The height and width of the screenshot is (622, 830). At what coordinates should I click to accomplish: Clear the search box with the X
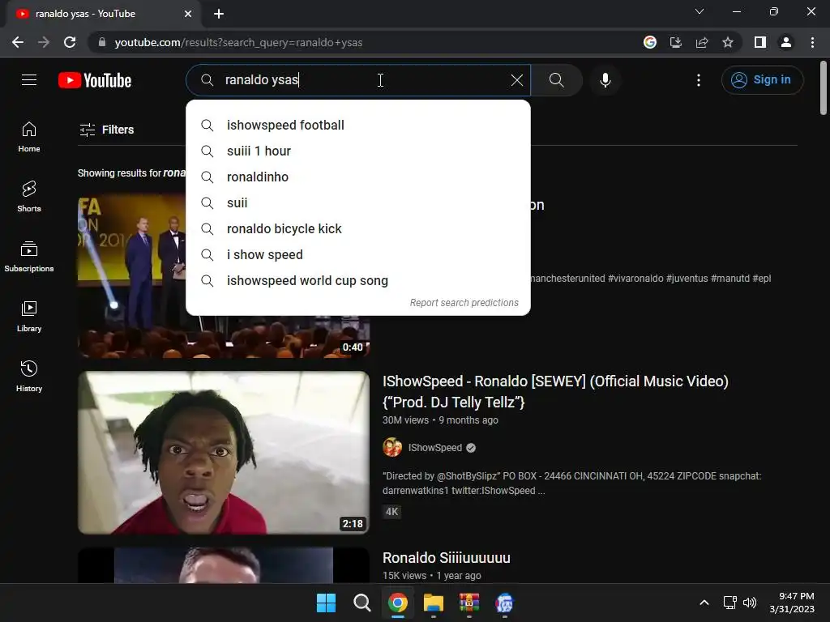(516, 80)
